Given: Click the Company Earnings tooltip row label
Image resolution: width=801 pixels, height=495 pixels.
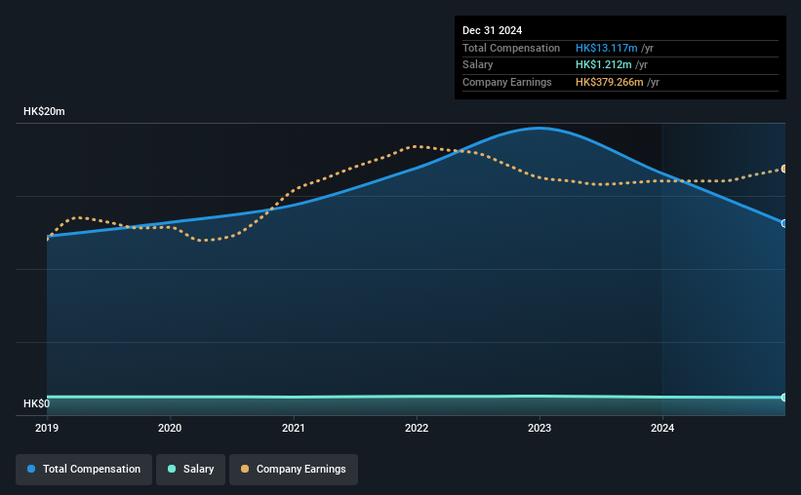Looking at the screenshot, I should (x=506, y=82).
